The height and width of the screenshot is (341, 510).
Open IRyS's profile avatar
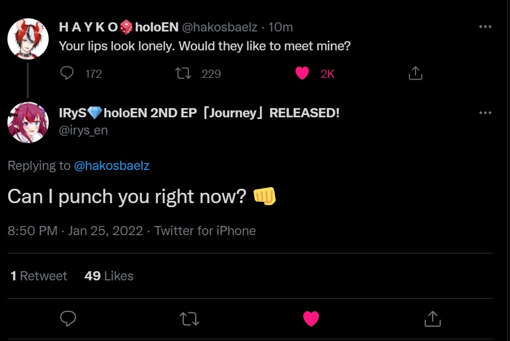(27, 122)
